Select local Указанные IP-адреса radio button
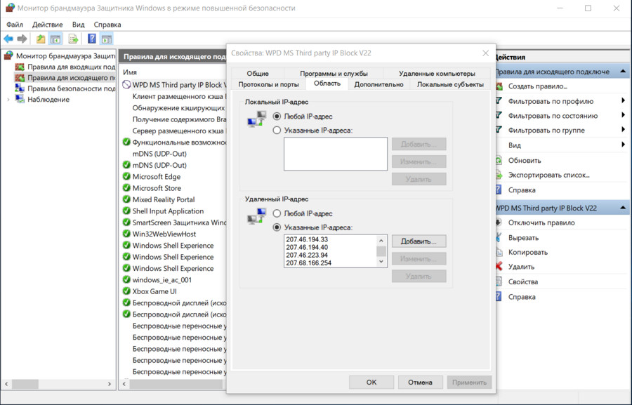 [x=277, y=130]
